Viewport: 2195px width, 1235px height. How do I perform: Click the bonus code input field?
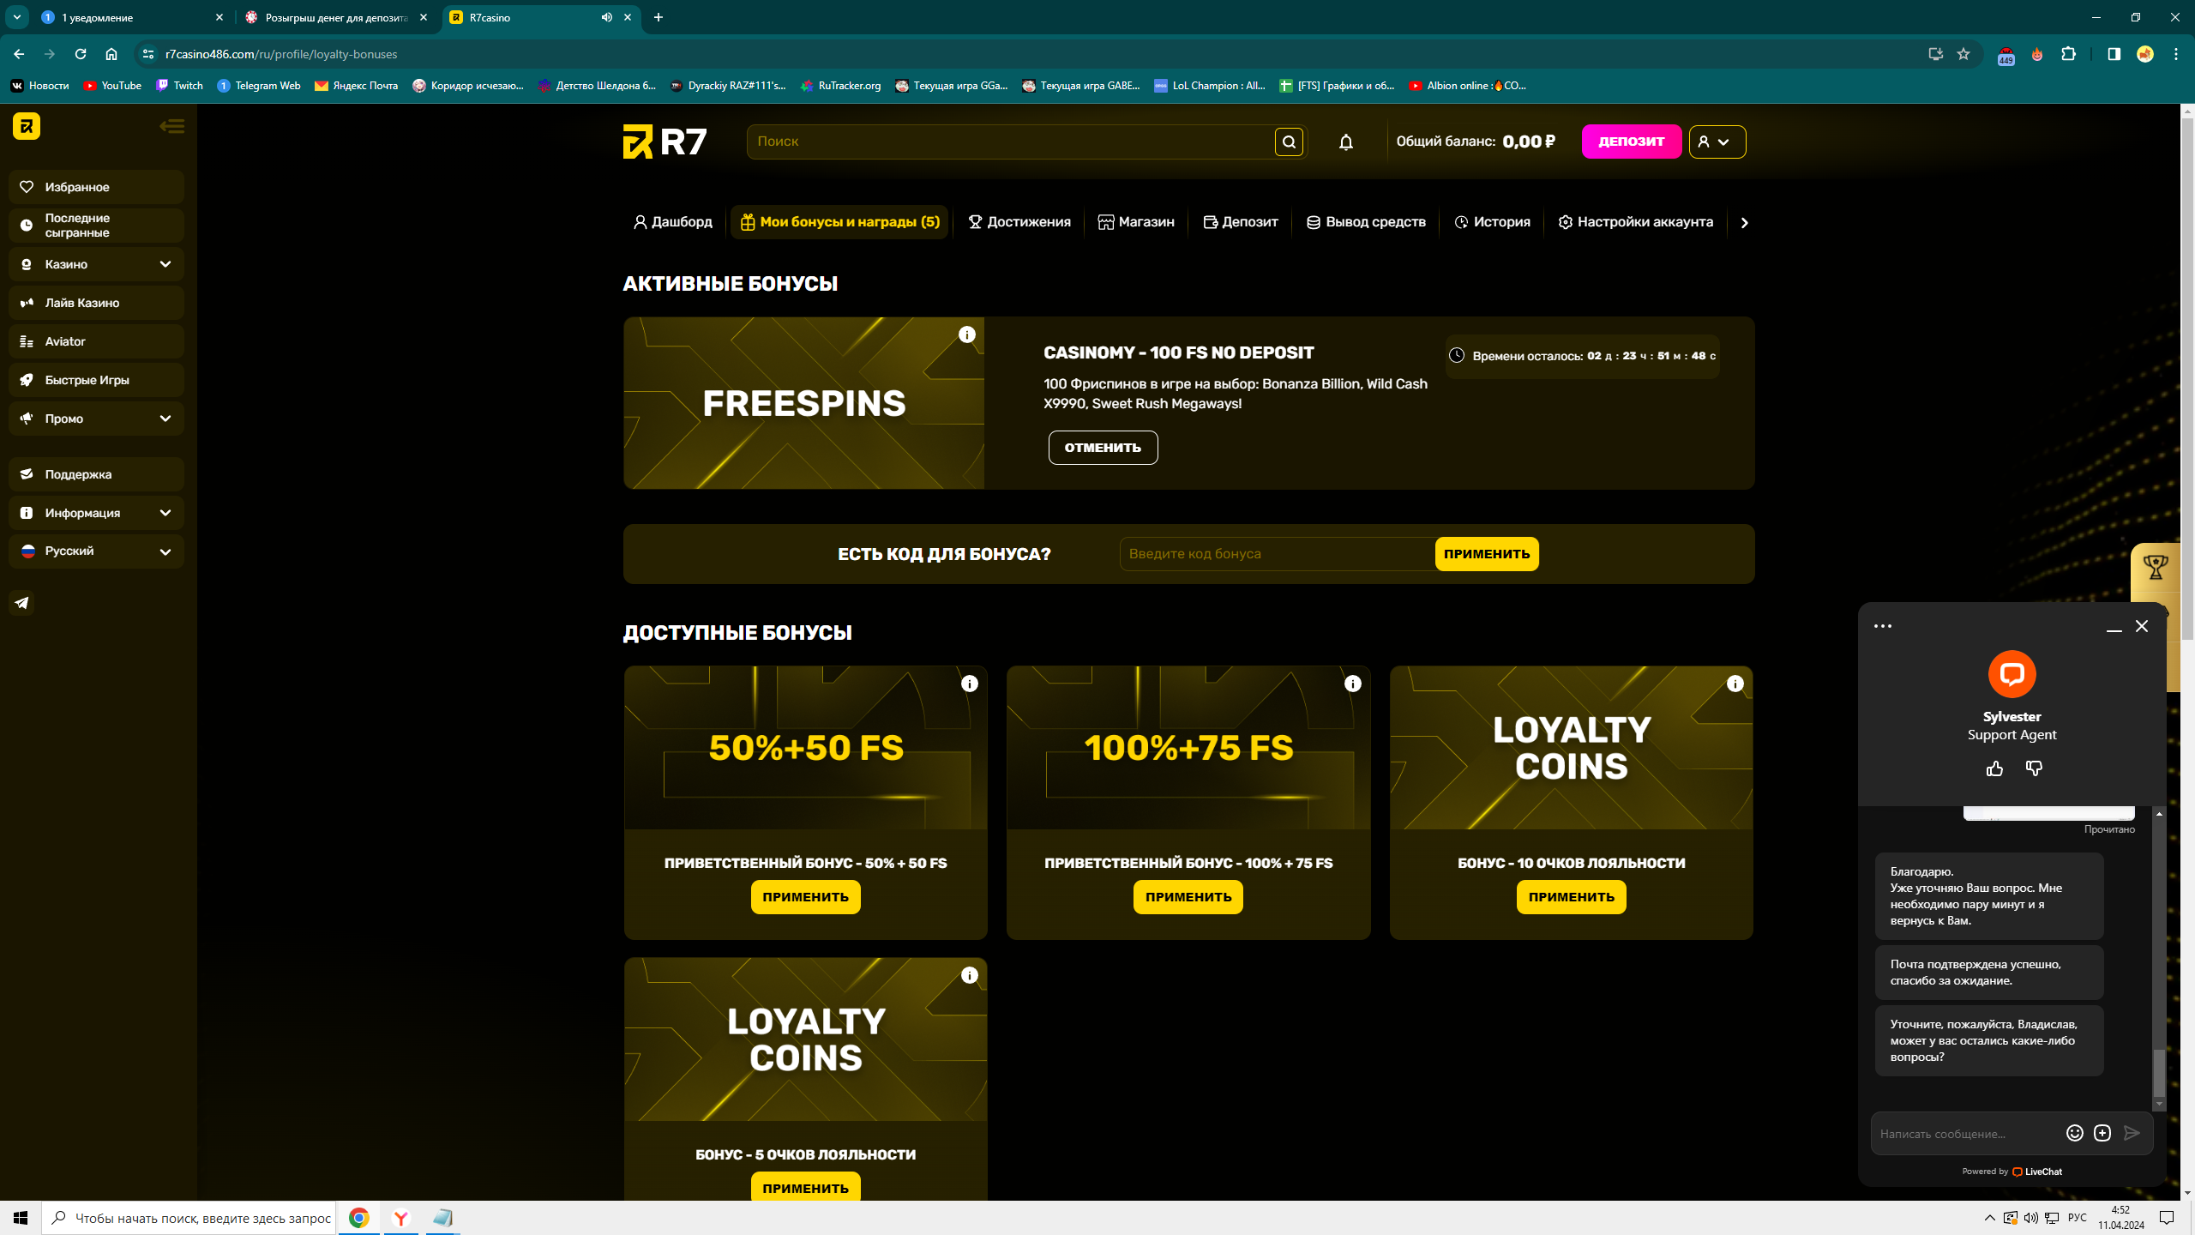tap(1276, 554)
